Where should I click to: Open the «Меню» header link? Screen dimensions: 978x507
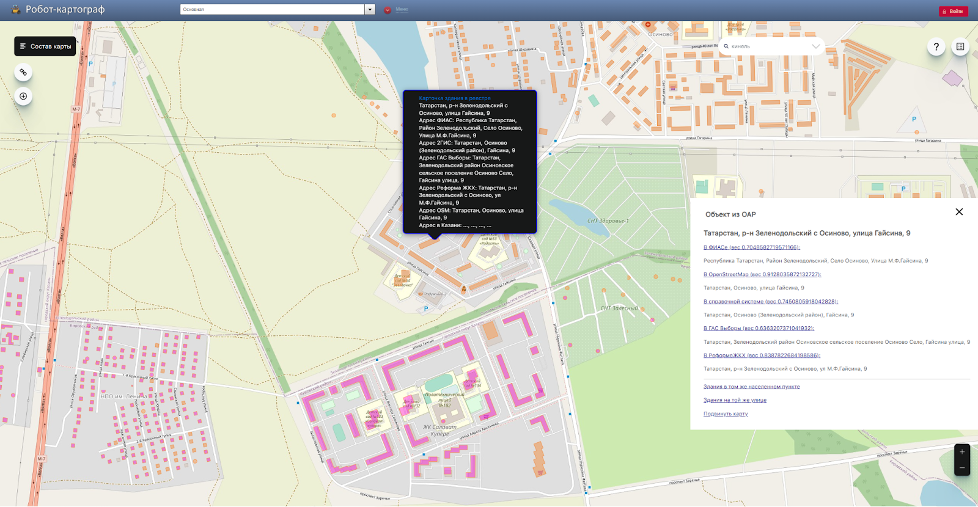pos(402,9)
